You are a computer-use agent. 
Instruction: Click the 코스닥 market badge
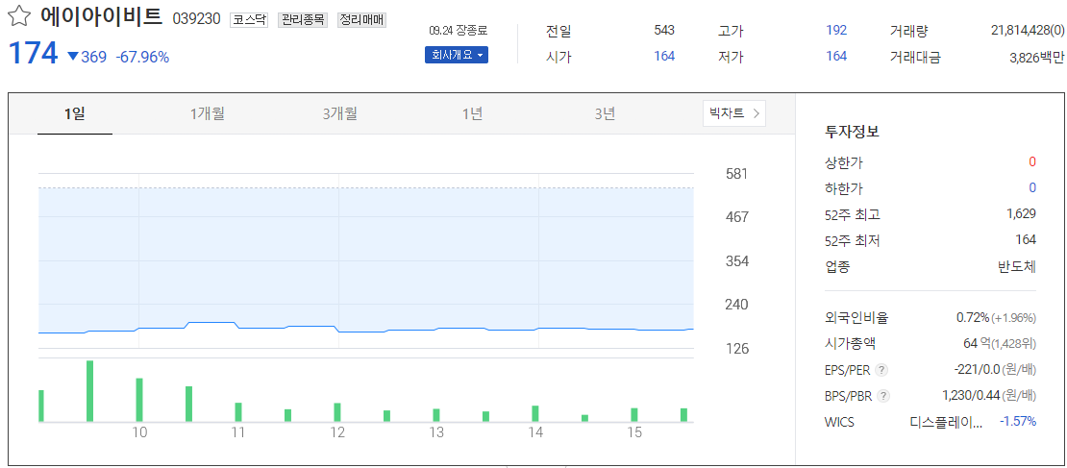pos(249,20)
